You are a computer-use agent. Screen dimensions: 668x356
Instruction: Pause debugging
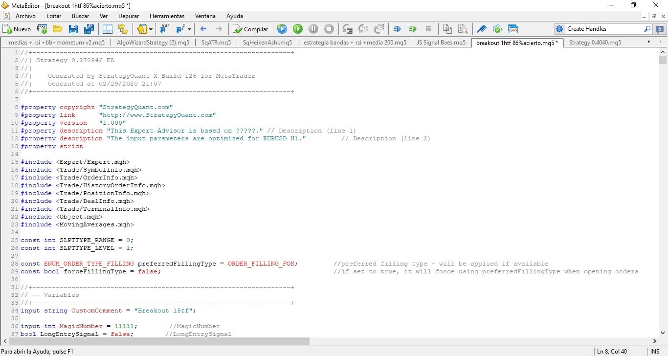point(313,29)
